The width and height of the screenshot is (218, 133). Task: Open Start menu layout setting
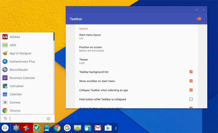pyautogui.click(x=136, y=36)
